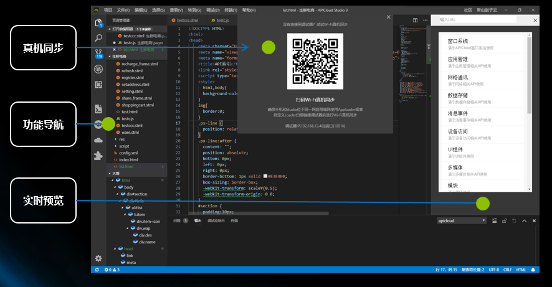Open the 项目 menu

[x=108, y=10]
